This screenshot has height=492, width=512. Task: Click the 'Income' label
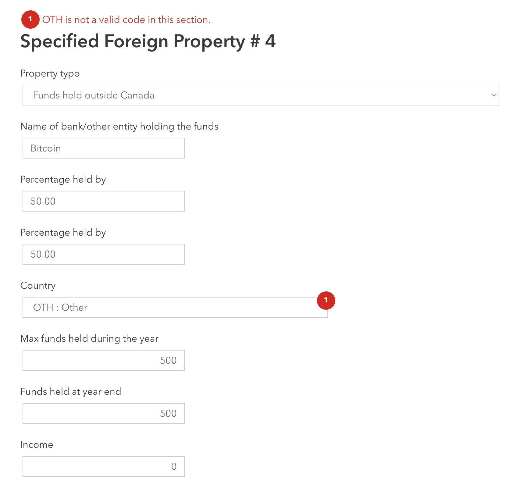tap(37, 445)
